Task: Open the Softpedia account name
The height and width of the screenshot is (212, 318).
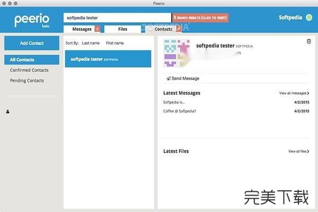Action: pyautogui.click(x=290, y=17)
